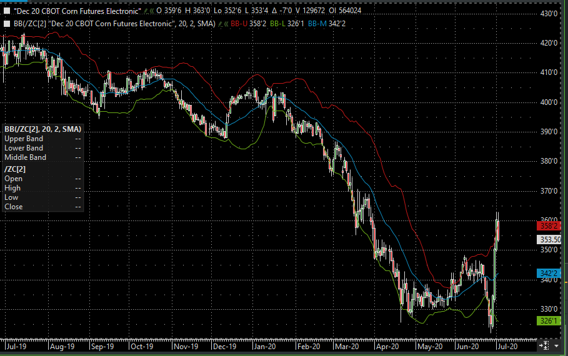
Task: Click the Open row in the info box
Action: click(42, 179)
